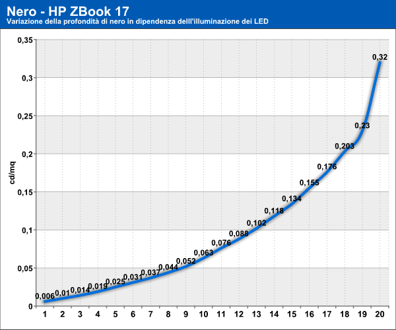Click data label "0,088"
396x330 pixels.
[x=239, y=234]
